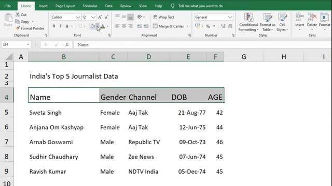Decrease font size with the smaller A

coord(106,17)
